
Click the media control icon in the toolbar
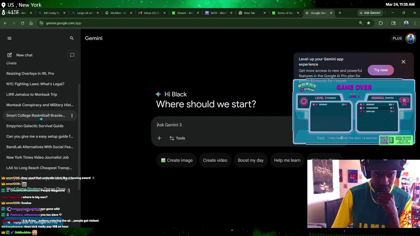[x=393, y=23]
